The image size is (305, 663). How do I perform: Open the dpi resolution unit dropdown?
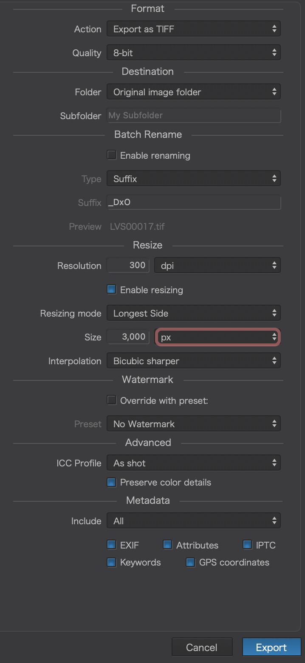217,266
